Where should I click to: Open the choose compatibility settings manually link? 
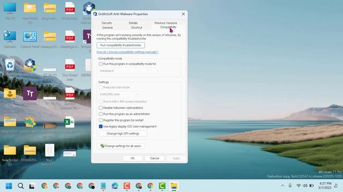(128, 52)
